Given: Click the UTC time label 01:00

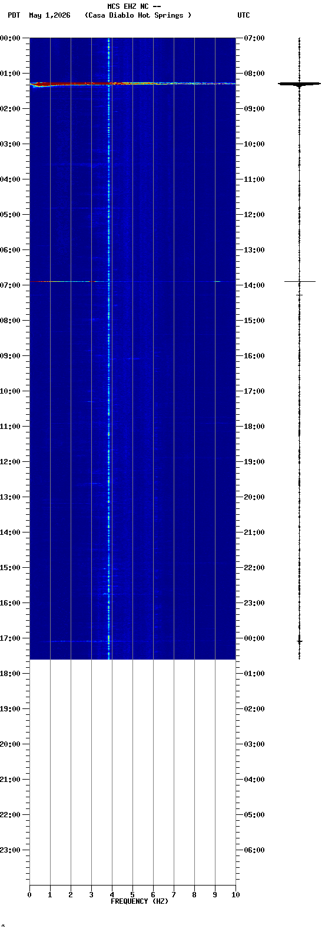Looking at the screenshot, I should (254, 674).
